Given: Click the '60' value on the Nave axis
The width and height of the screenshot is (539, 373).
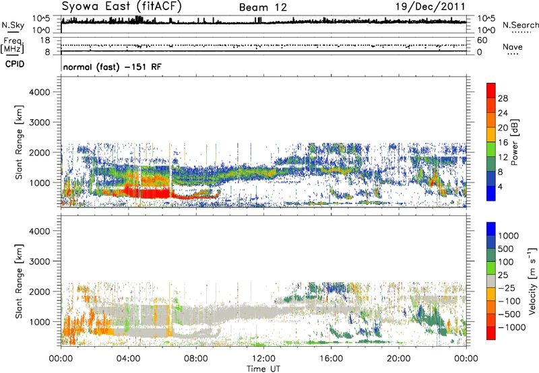Looking at the screenshot, I should [x=482, y=40].
